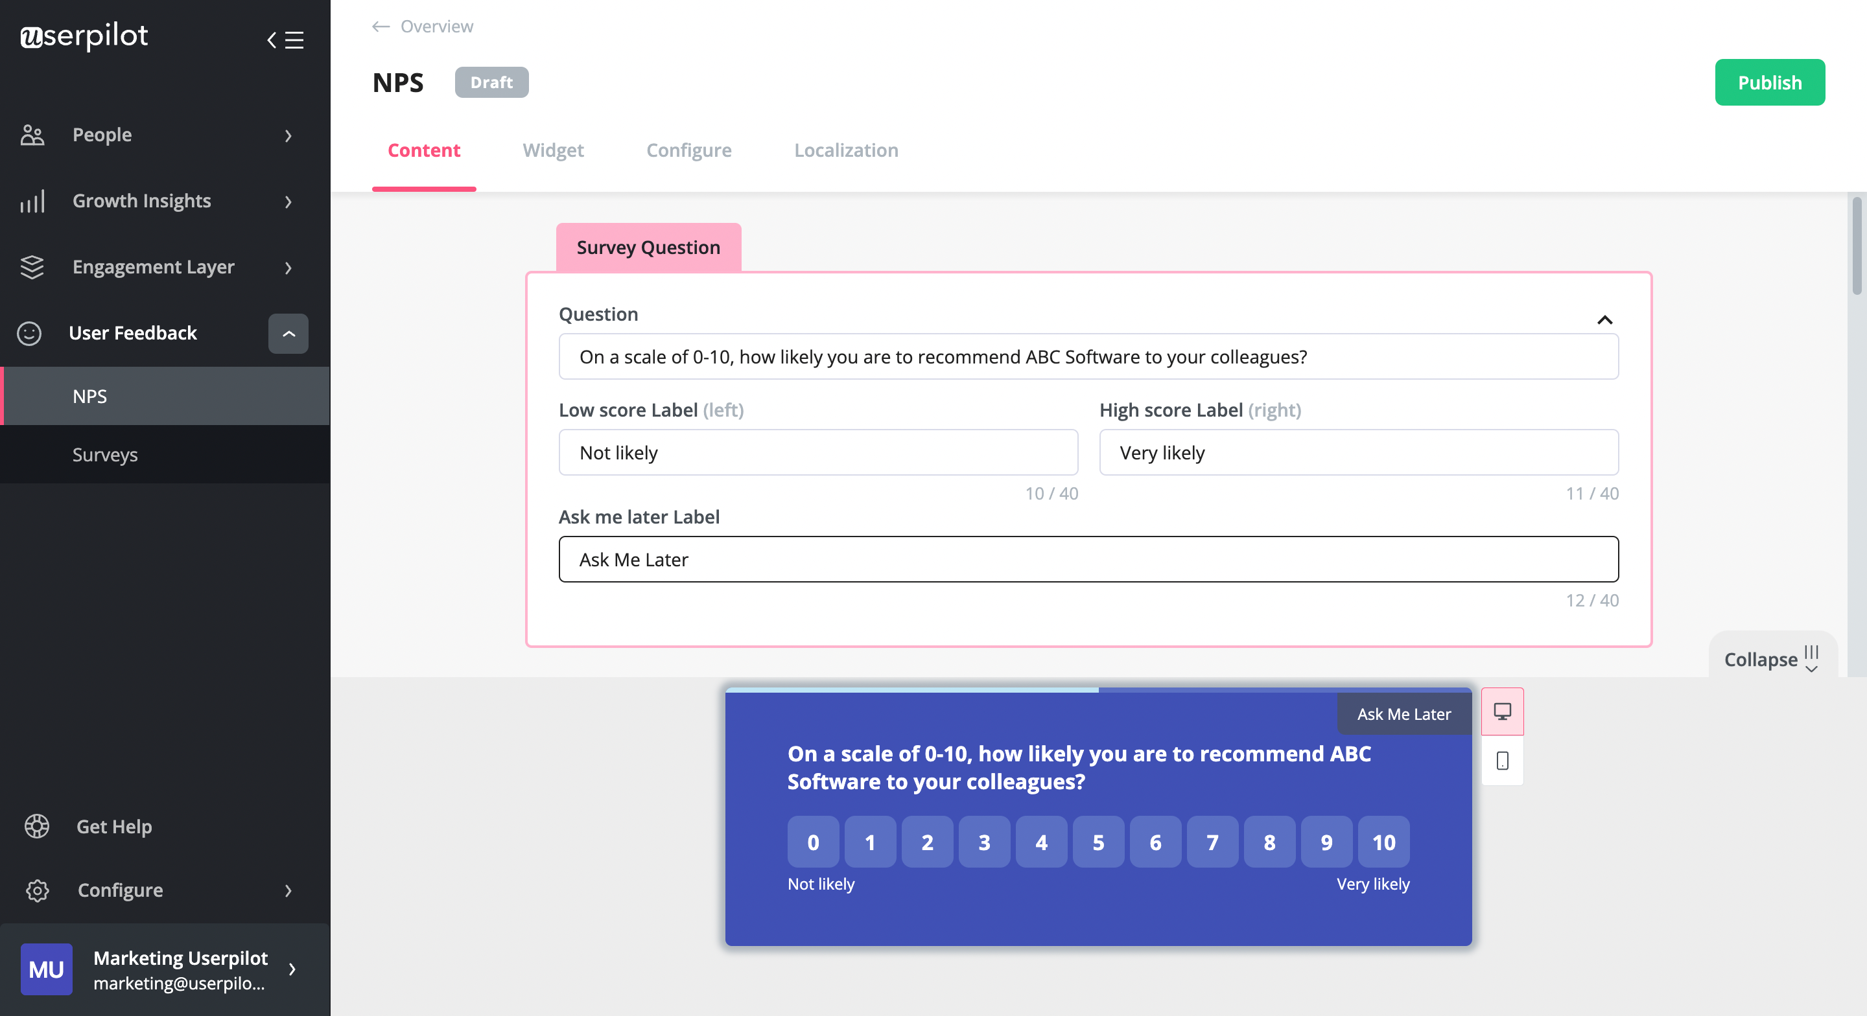
Task: Collapse the Question section
Action: [x=1604, y=319]
